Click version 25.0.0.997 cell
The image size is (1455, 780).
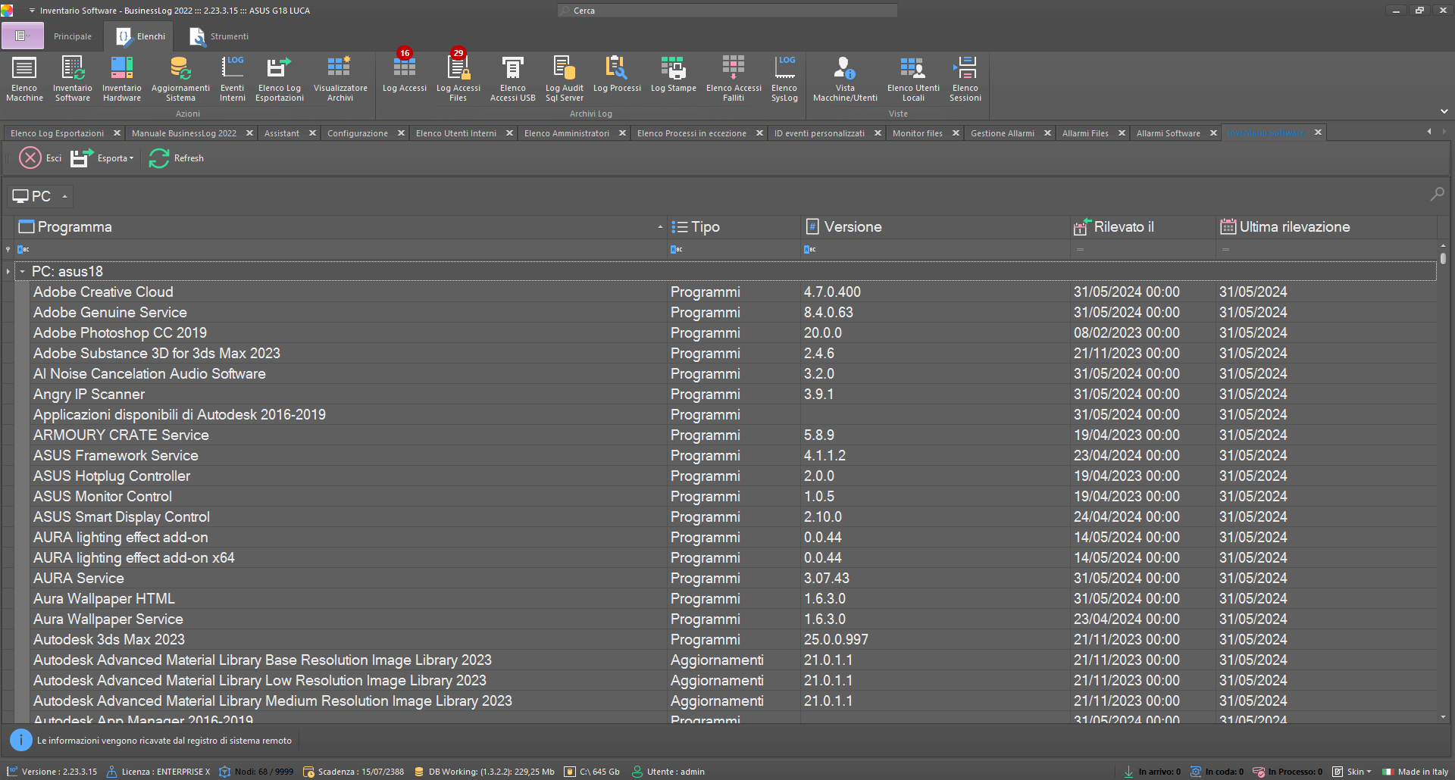coord(935,639)
